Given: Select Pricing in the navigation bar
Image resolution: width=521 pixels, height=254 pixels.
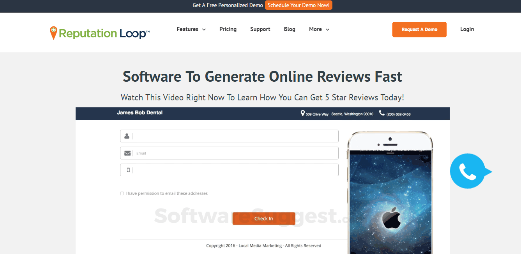Looking at the screenshot, I should [228, 29].
